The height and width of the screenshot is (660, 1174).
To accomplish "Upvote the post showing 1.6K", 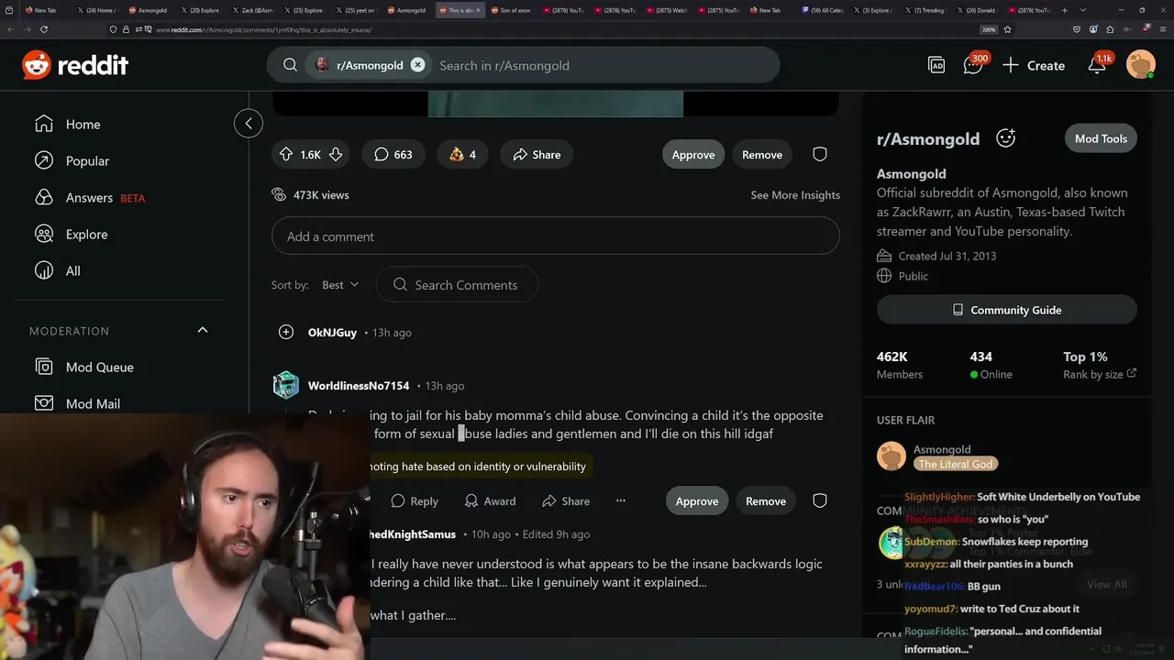I will pyautogui.click(x=286, y=155).
